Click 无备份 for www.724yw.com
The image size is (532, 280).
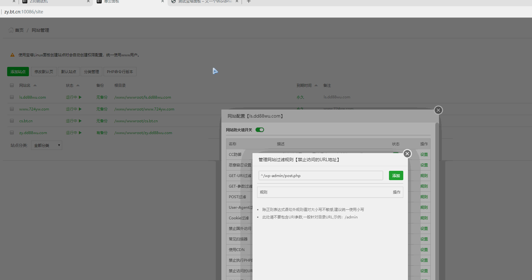(x=102, y=109)
